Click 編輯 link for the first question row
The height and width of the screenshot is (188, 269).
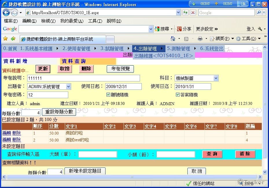(x=7, y=133)
